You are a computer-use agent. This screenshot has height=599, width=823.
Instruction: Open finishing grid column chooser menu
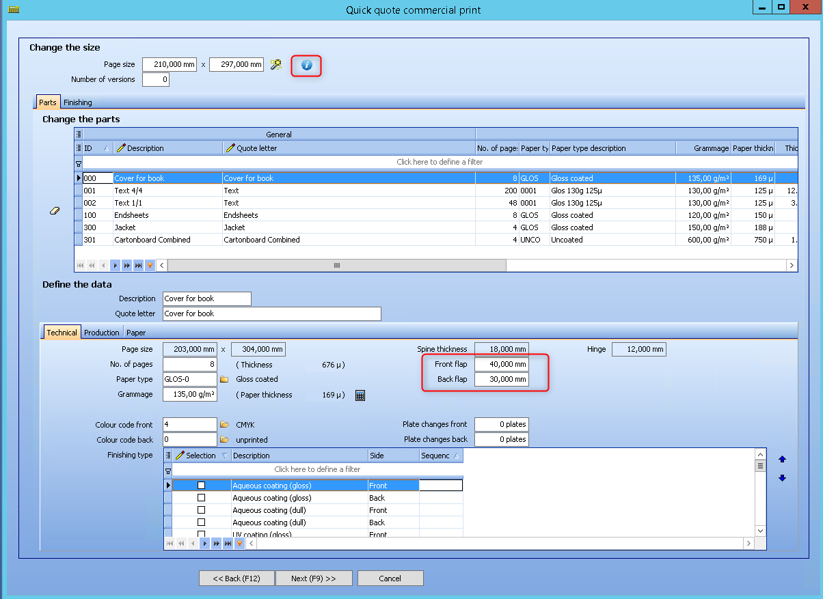click(x=168, y=456)
